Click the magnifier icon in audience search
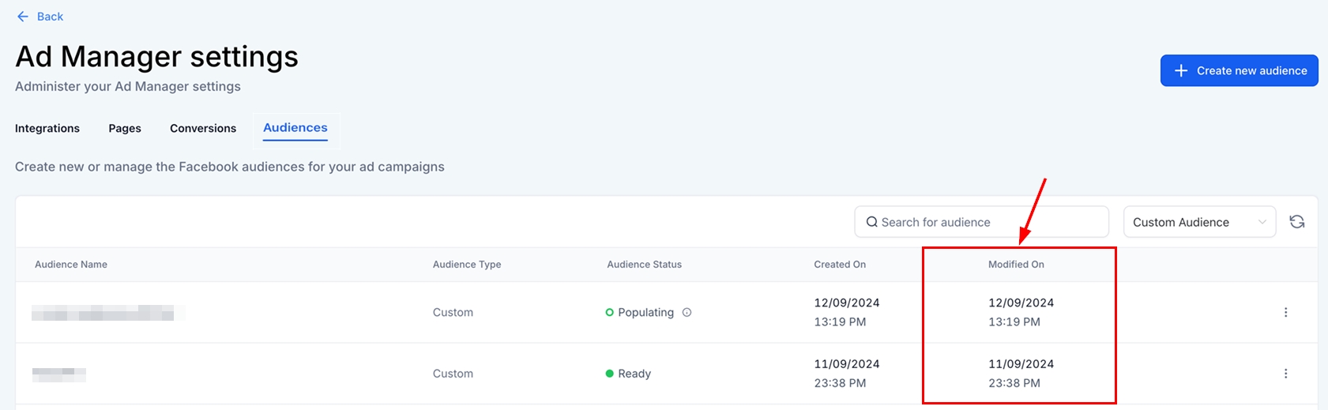1328x410 pixels. tap(871, 222)
